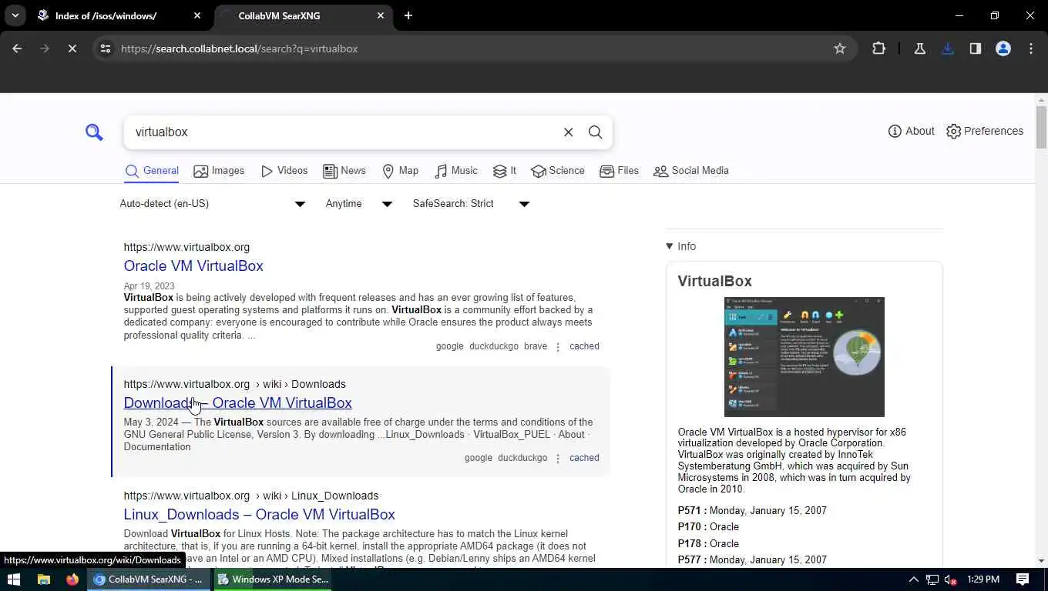
Task: Click the muted volume tray icon
Action: coord(951,579)
